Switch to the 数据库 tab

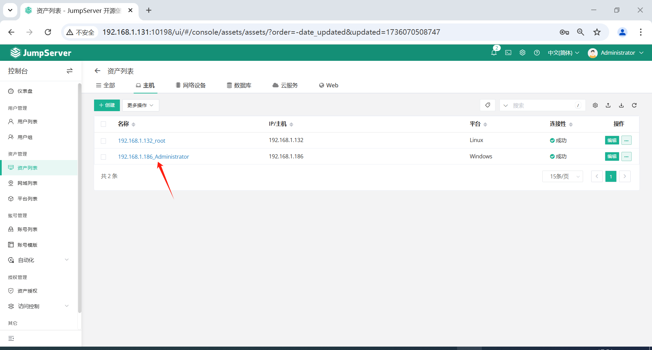click(239, 85)
